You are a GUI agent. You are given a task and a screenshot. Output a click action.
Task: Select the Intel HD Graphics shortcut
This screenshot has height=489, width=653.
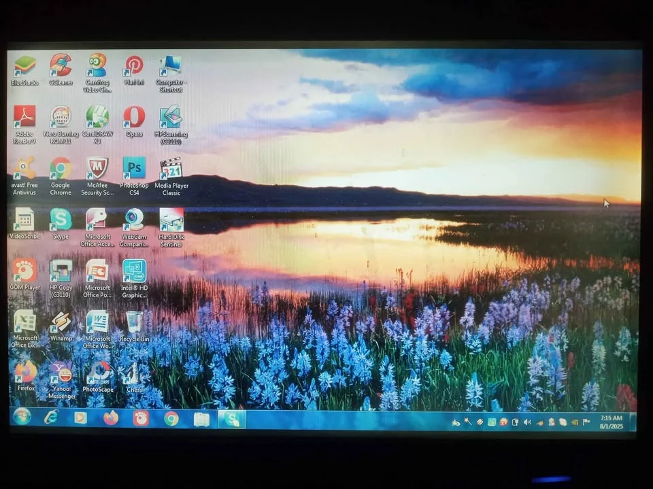pyautogui.click(x=134, y=279)
